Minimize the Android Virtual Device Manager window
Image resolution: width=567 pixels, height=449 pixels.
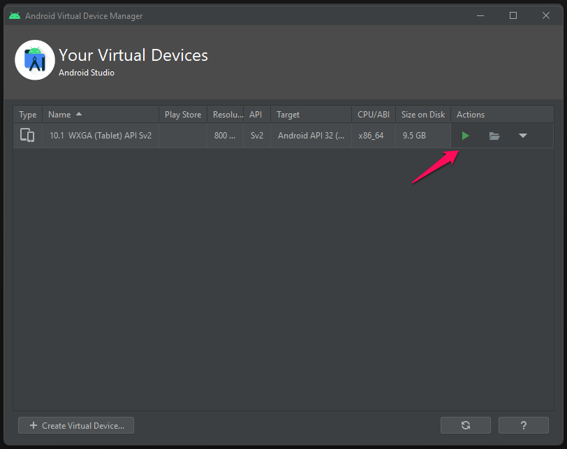click(480, 15)
